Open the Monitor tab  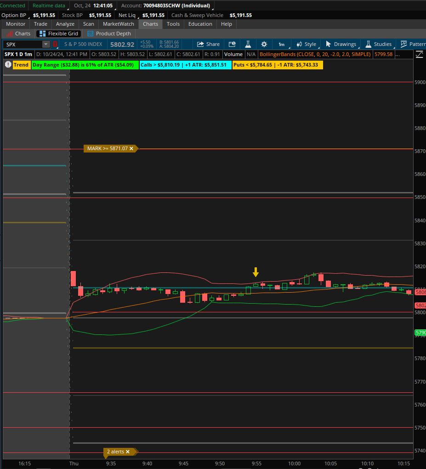[16, 24]
